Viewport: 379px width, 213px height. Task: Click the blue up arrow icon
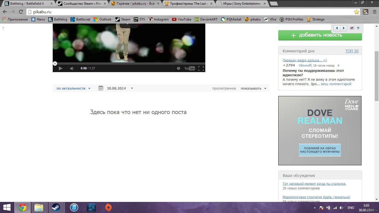[x=358, y=28]
